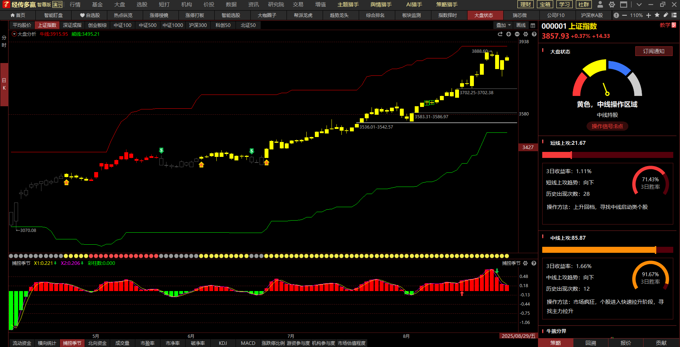Zoom in chart with plus circle icon
Image resolution: width=680 pixels, height=347 pixels.
tap(509, 34)
